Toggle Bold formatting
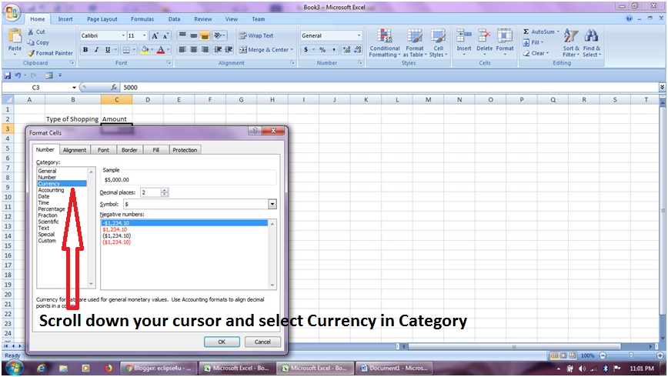 [85, 50]
